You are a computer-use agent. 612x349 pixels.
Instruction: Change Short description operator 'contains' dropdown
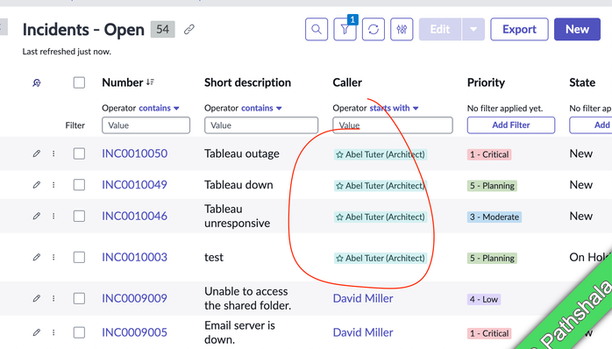coord(261,108)
